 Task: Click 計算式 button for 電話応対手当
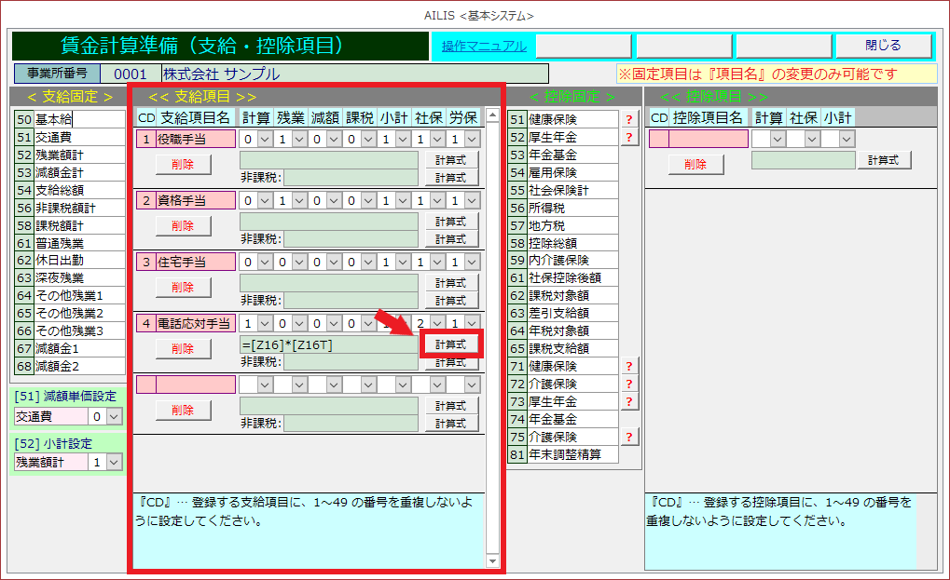pos(451,344)
